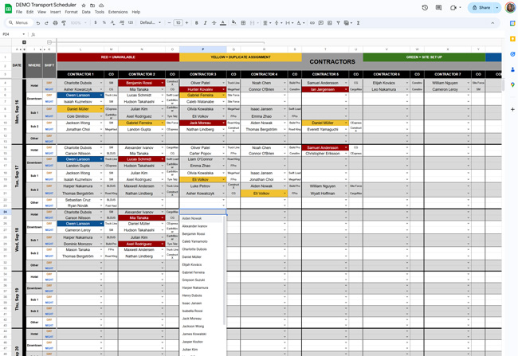518x356 pixels.
Task: Open the name box dropdown arrow
Action: point(23,34)
